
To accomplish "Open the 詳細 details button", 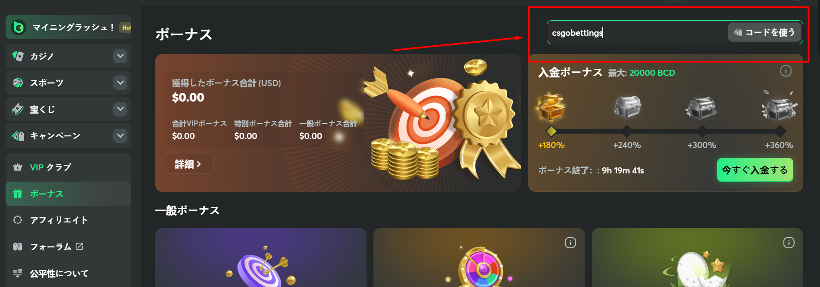I will [x=189, y=164].
